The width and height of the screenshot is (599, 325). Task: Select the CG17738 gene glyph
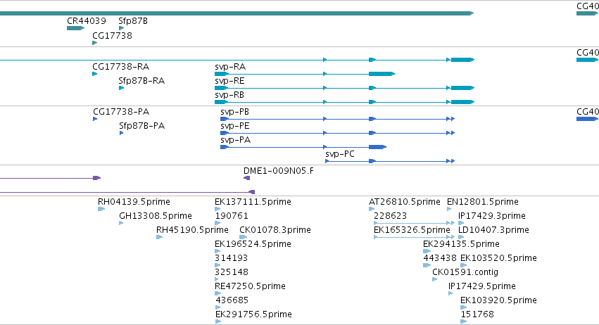click(x=95, y=43)
